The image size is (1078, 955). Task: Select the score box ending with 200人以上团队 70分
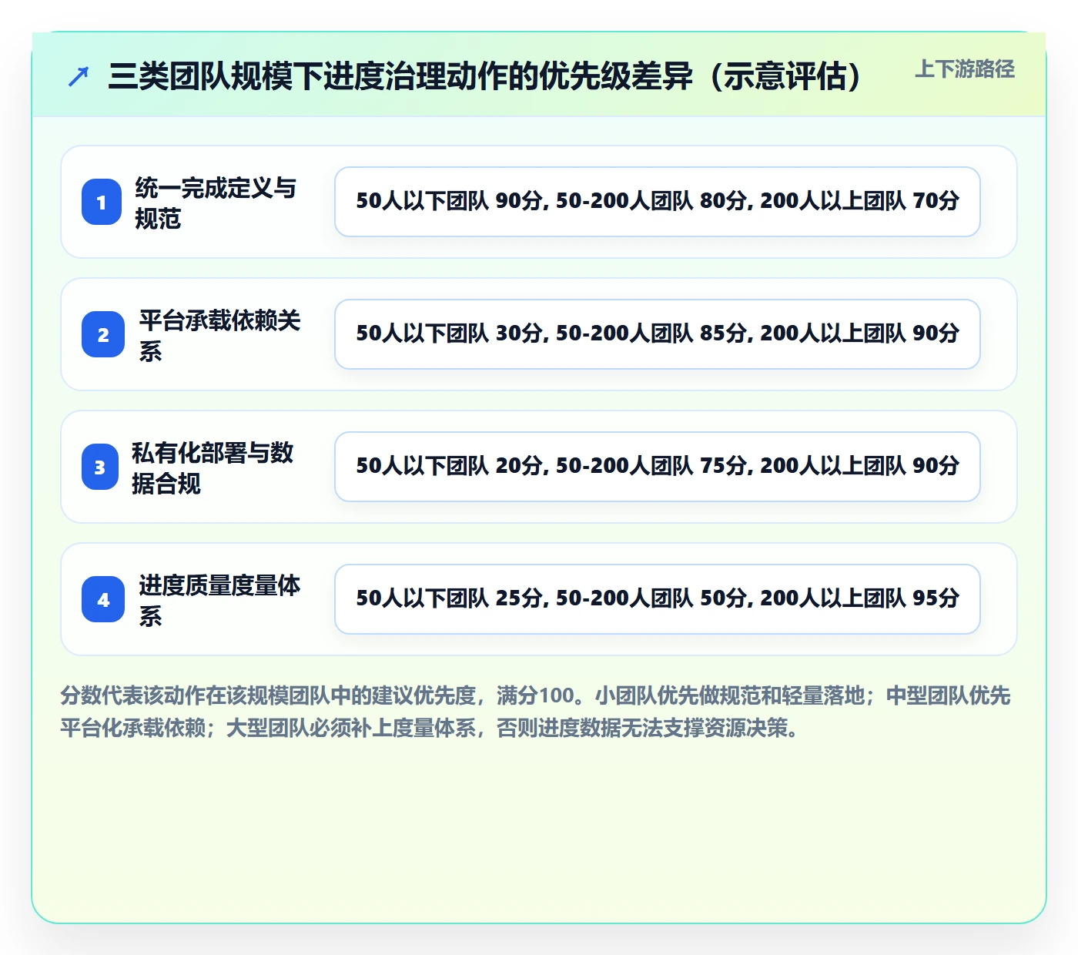[658, 202]
